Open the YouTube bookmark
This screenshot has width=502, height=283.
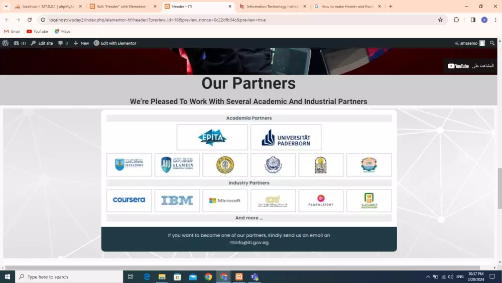(37, 31)
